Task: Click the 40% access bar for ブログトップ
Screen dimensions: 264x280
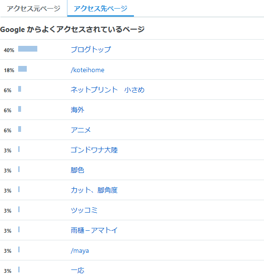Action: tap(28, 49)
